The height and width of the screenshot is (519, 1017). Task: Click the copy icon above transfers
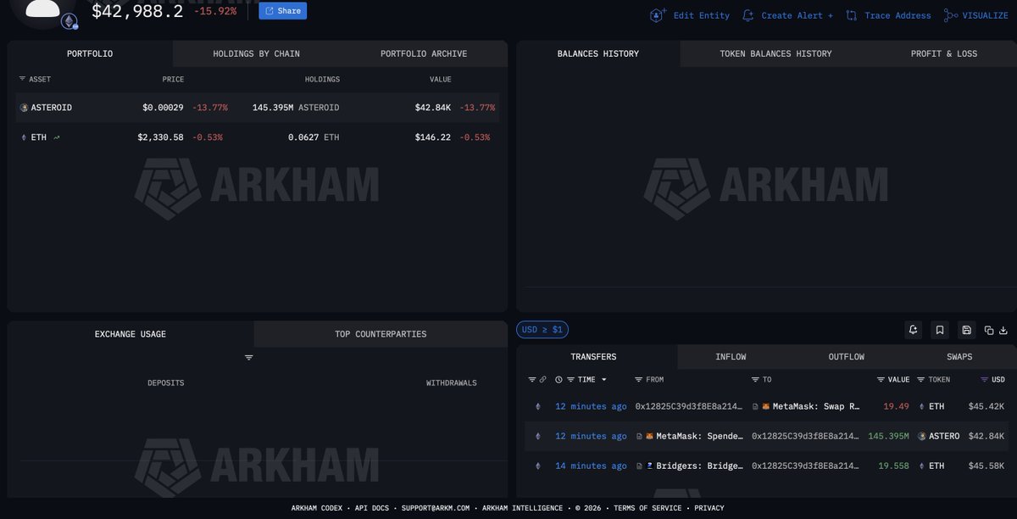click(x=989, y=330)
